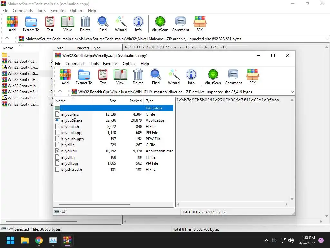The height and width of the screenshot is (248, 330).
Task: Click Add icon in GpuWinJelly window toolbar
Action: pos(65,77)
